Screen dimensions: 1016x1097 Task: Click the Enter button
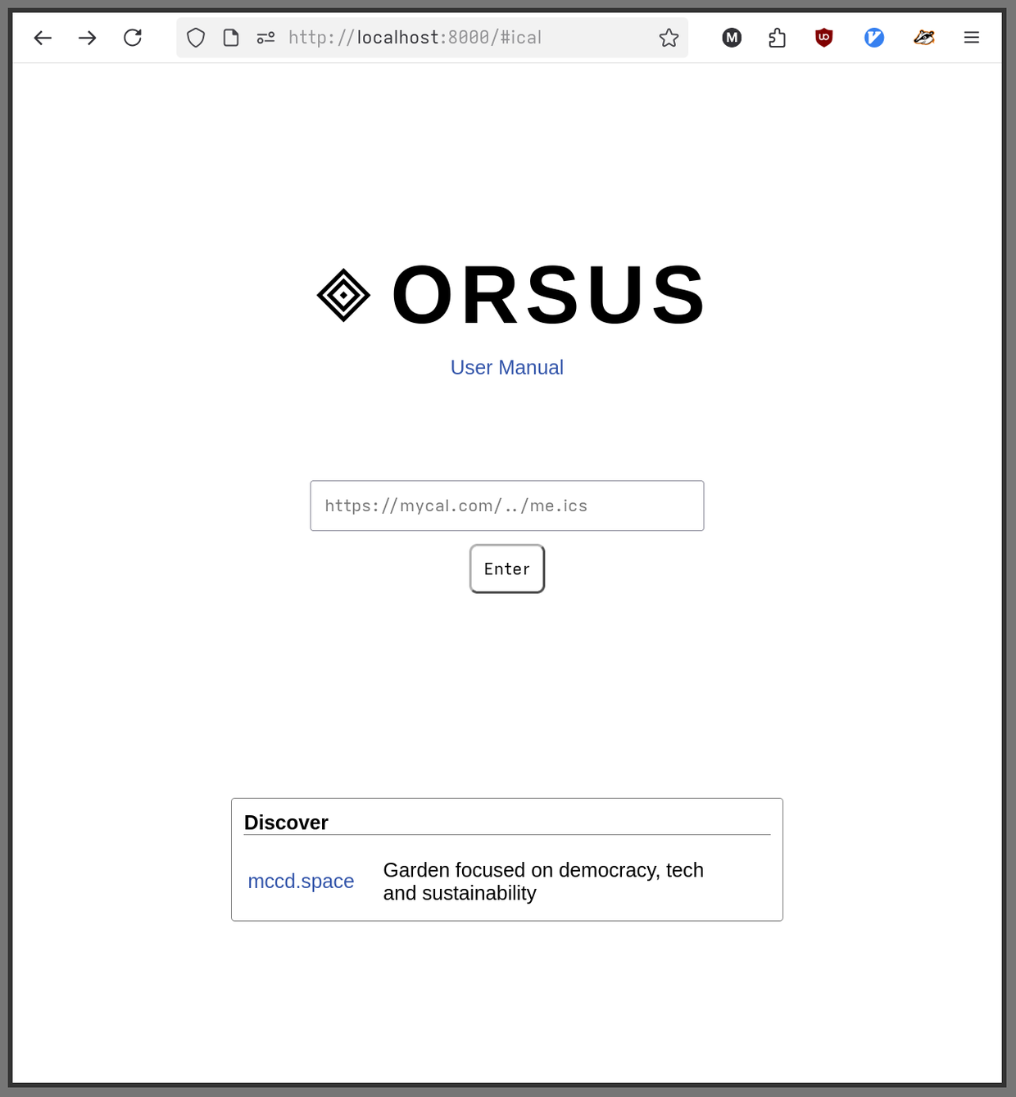[507, 569]
